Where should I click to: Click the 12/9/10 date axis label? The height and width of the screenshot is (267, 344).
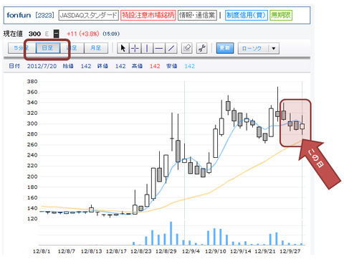[x=216, y=251]
